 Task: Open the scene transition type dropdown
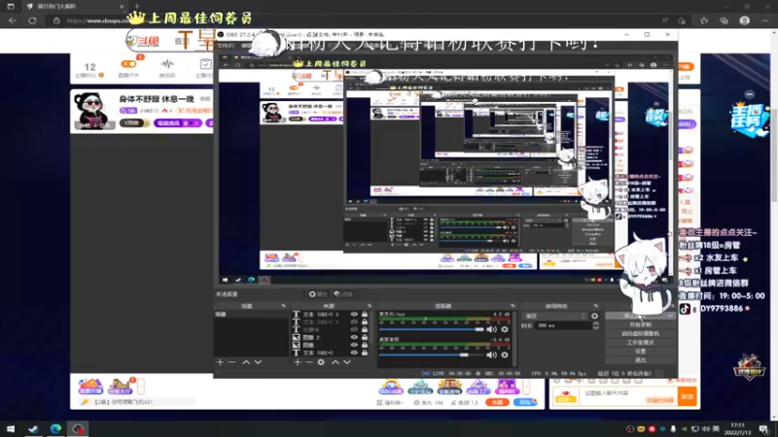point(555,317)
